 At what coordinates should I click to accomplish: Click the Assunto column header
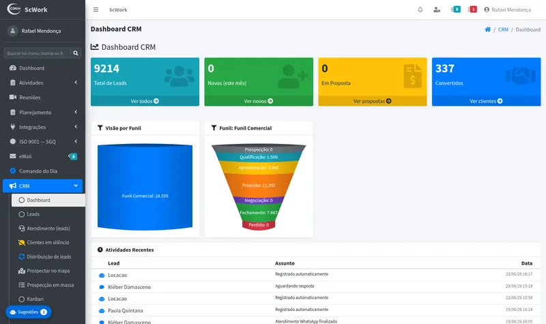tap(285, 263)
